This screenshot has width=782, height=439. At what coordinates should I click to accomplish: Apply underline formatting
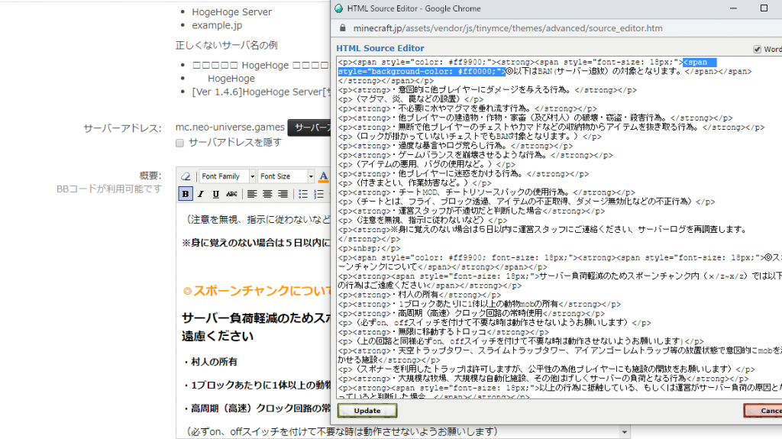tap(216, 194)
